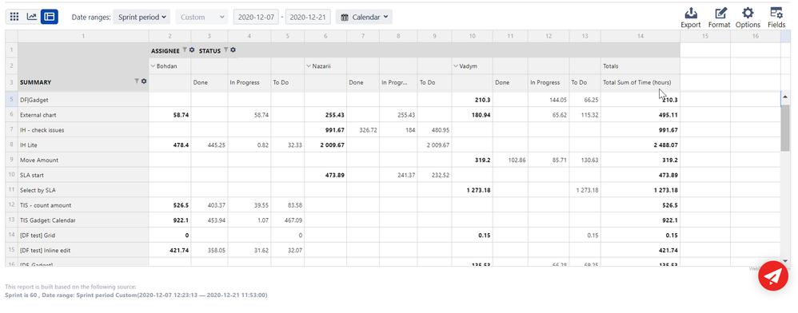Filter the STATUS field with funnel icon
The image size is (798, 313).
tap(226, 50)
